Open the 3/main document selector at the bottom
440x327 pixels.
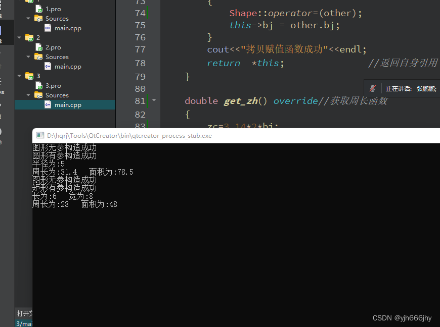pos(24,323)
